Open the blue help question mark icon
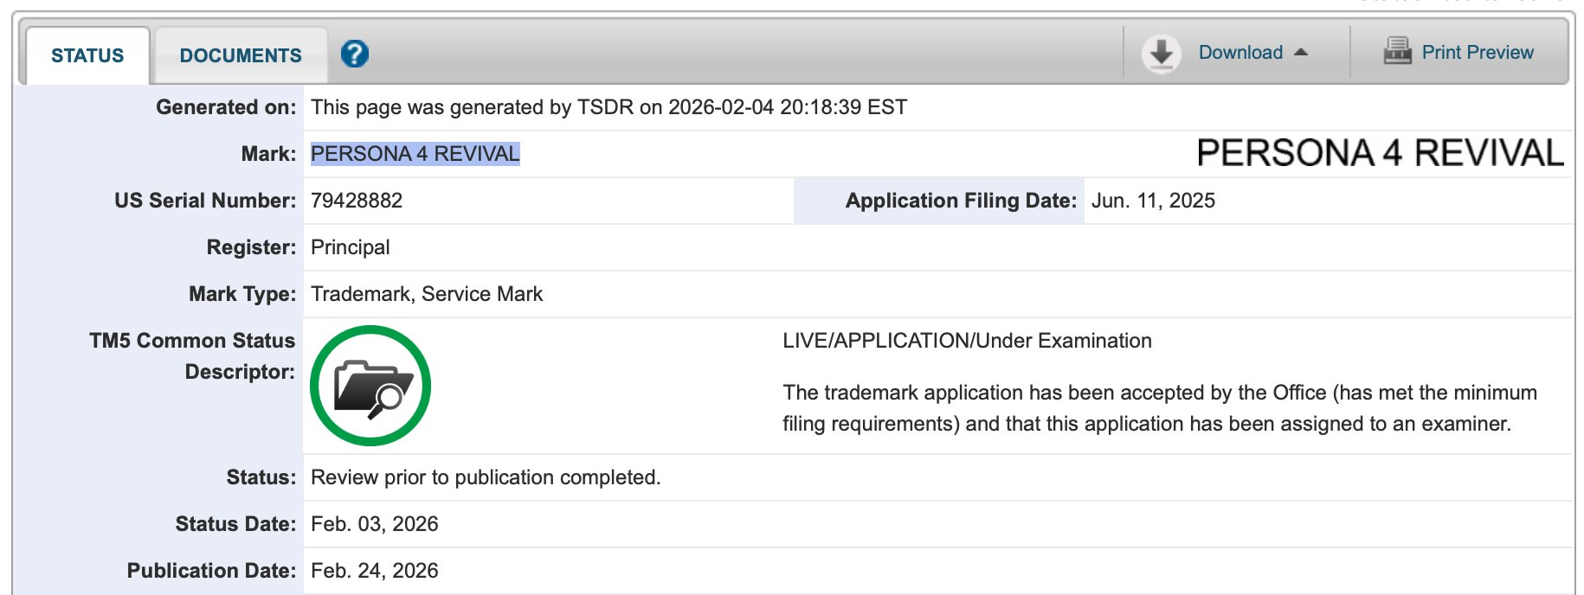 [355, 54]
